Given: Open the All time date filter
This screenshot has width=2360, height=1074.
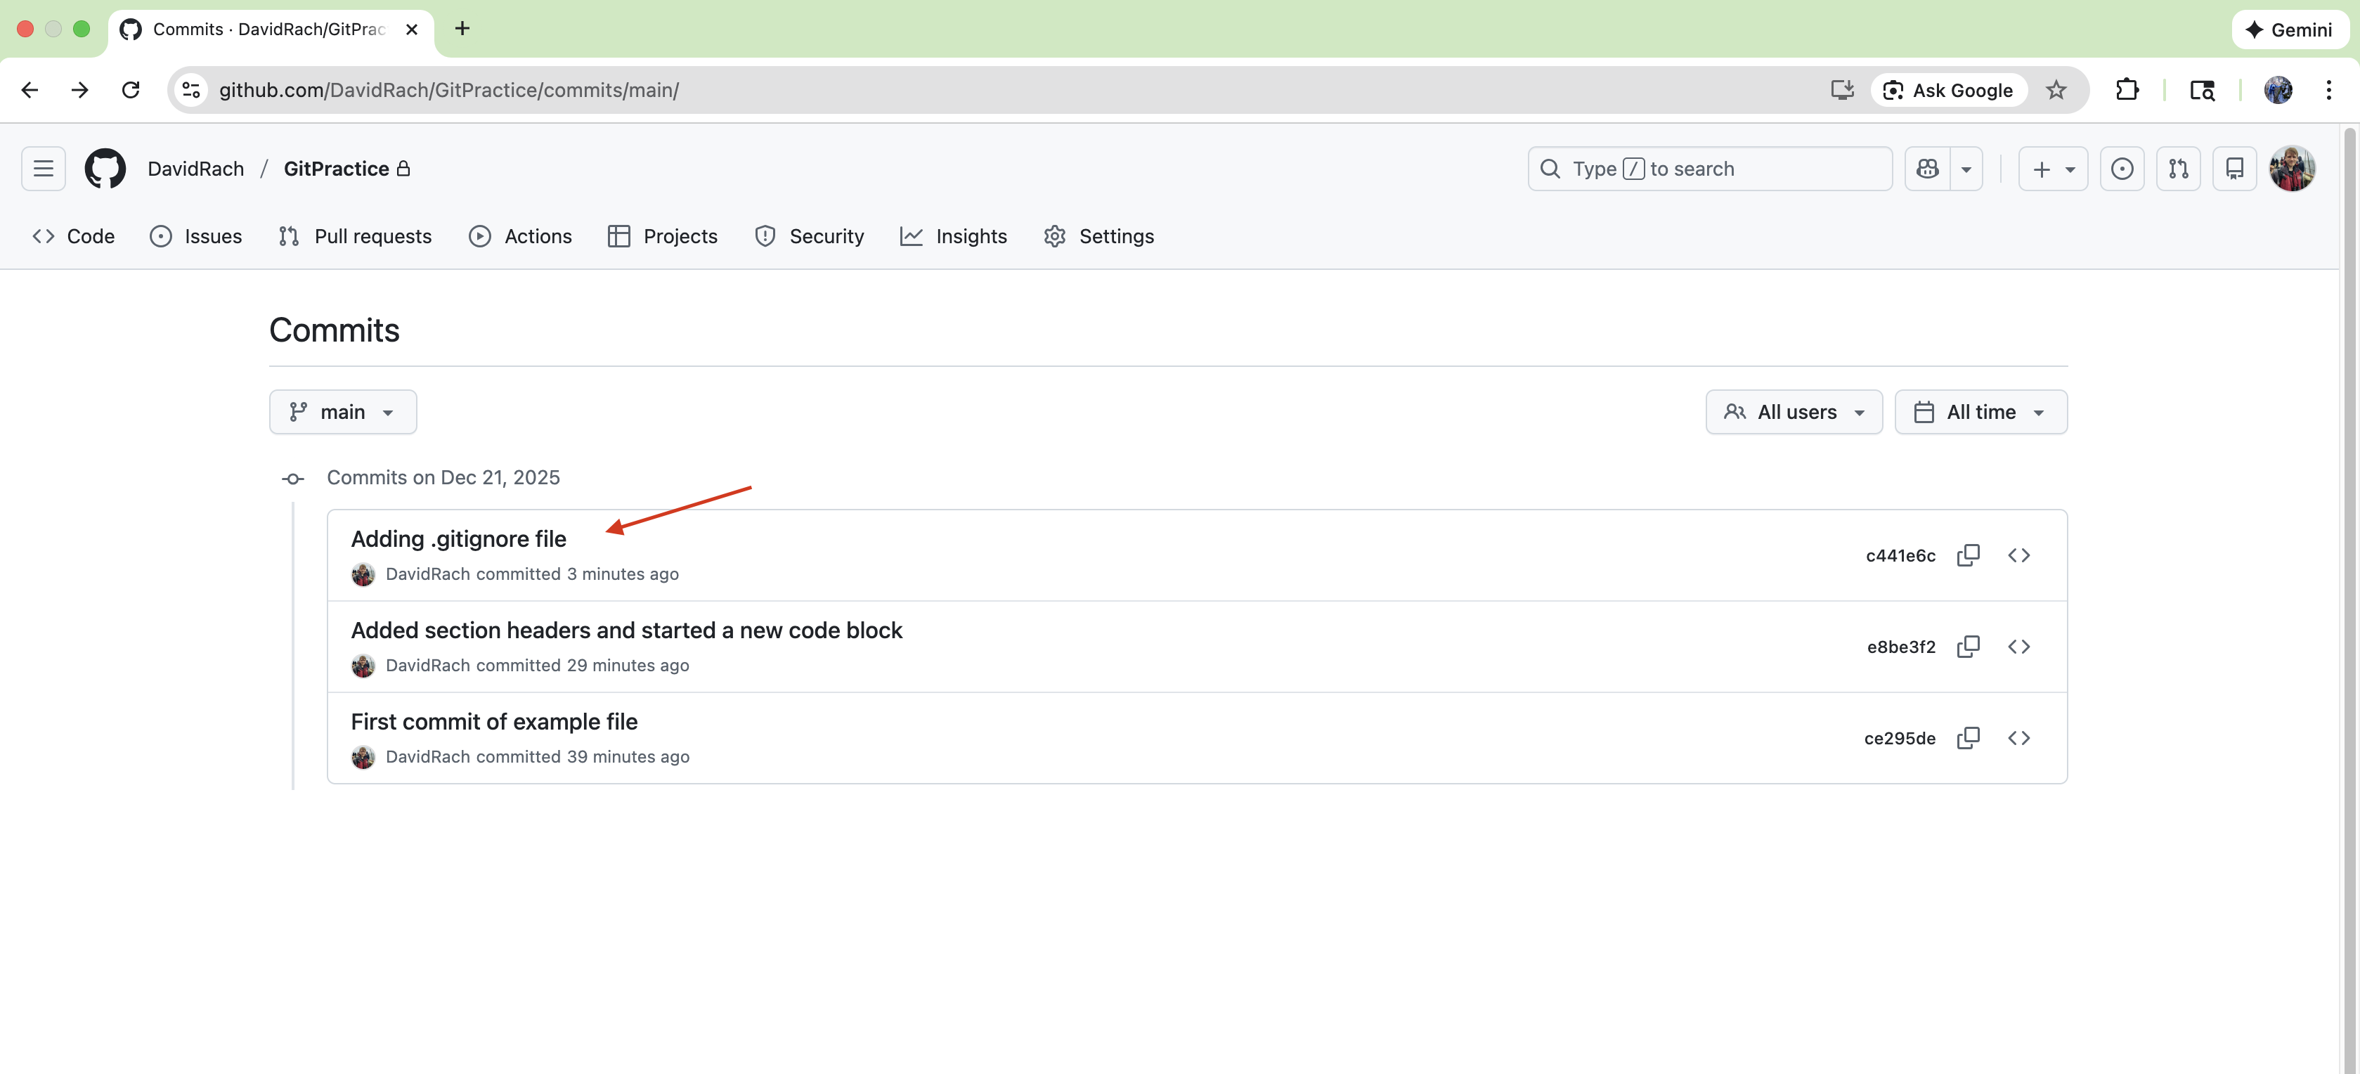Looking at the screenshot, I should (x=1980, y=413).
